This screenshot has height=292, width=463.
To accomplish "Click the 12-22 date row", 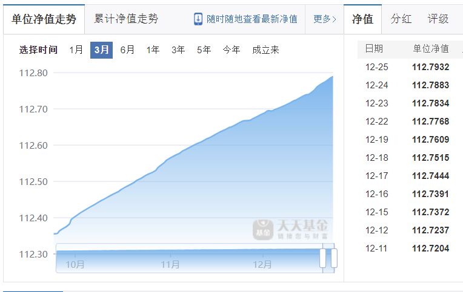I will [x=376, y=122].
